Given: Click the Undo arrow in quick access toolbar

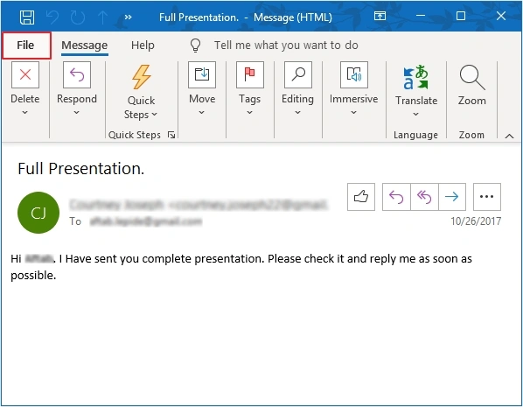Looking at the screenshot, I should tap(52, 17).
